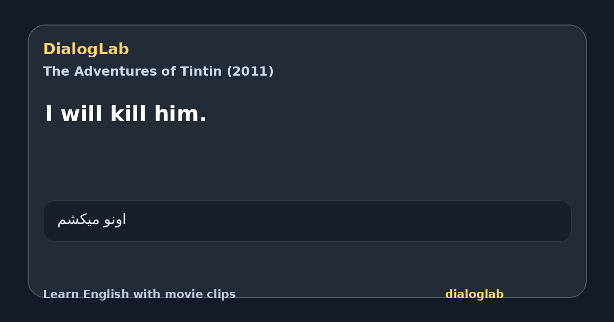Click the Persian text اونو میکشم
Image resolution: width=614 pixels, height=322 pixels.
(x=92, y=220)
